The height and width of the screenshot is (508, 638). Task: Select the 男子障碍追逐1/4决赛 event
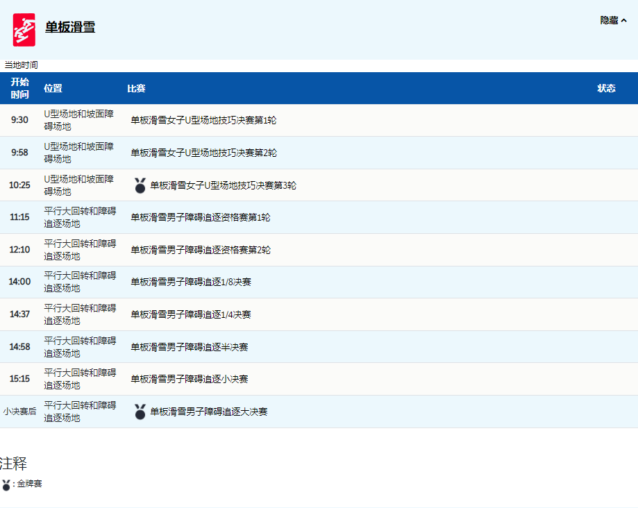click(191, 314)
